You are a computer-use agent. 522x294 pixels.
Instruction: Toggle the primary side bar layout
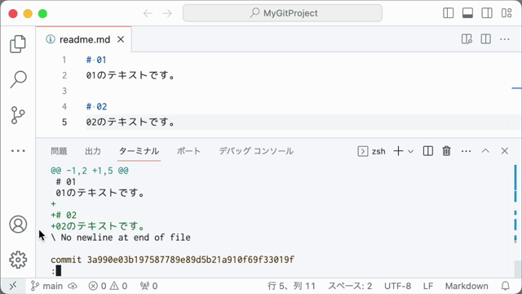(449, 13)
